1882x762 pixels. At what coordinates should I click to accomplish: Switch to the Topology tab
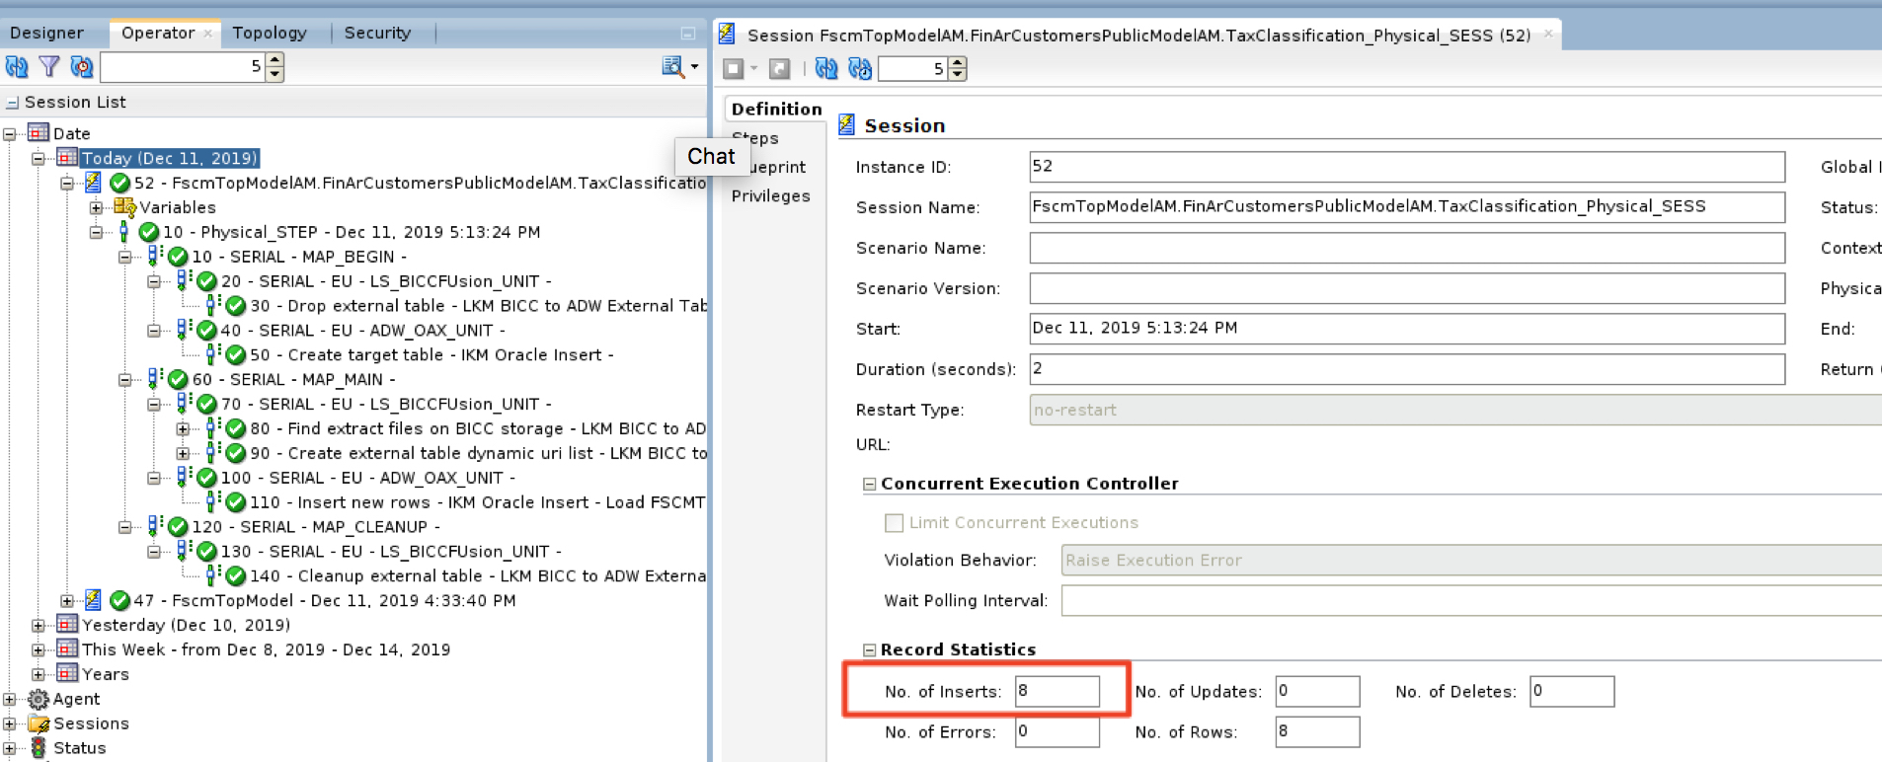pos(270,33)
